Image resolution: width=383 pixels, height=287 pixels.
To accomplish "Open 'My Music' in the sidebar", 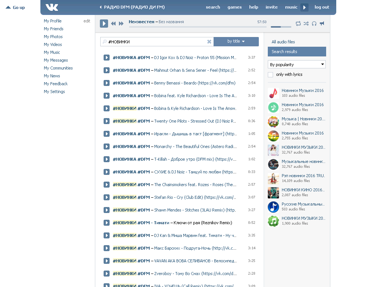I will pos(52,52).
